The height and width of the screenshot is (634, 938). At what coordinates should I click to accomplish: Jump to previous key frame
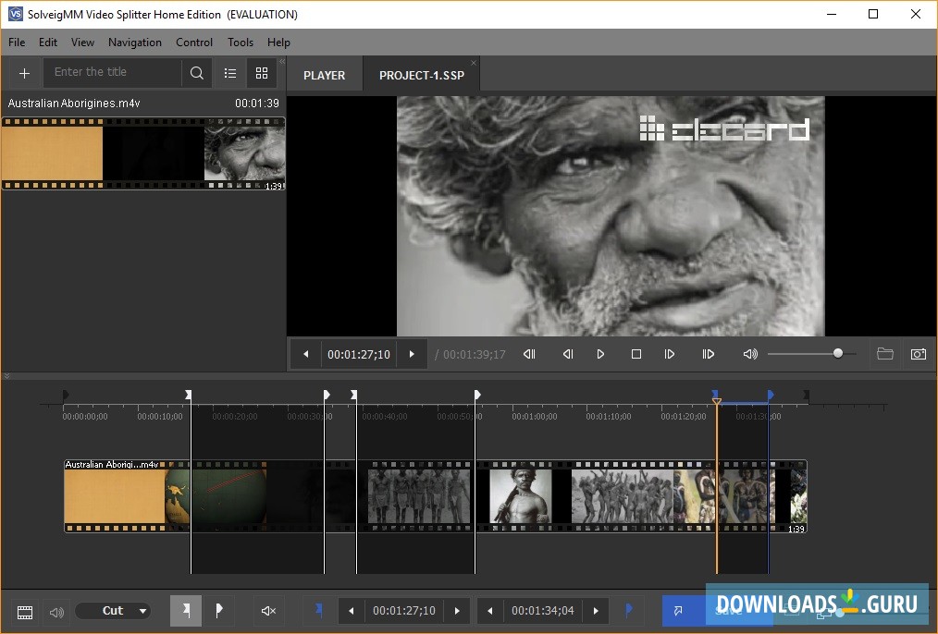point(529,354)
